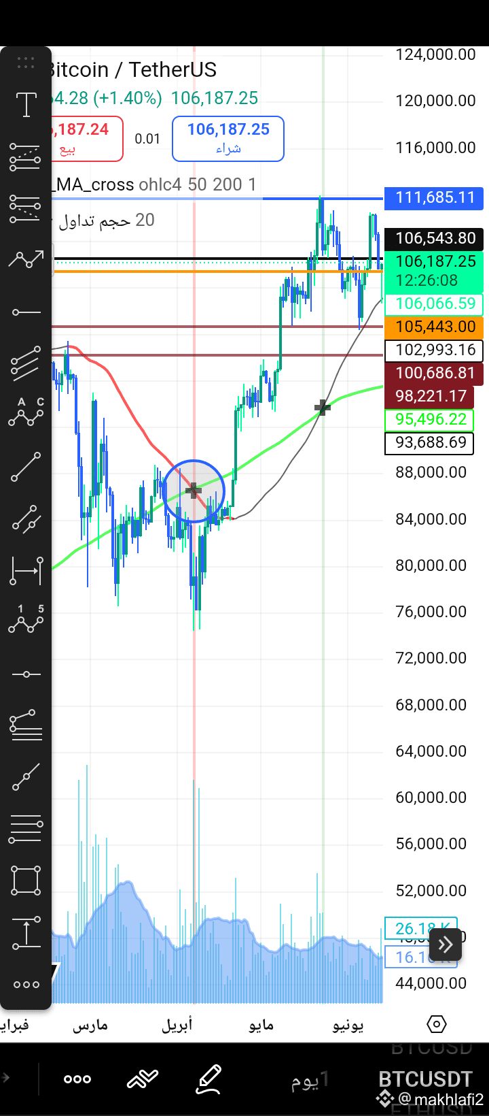The image size is (489, 1116).
Task: Open the BTCUSDT symbol search
Action: click(x=425, y=1079)
